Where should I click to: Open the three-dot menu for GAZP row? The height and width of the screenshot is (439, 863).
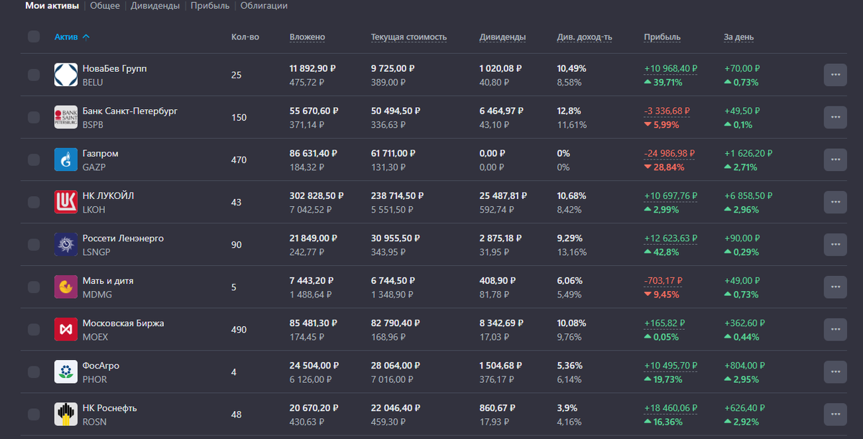(835, 160)
